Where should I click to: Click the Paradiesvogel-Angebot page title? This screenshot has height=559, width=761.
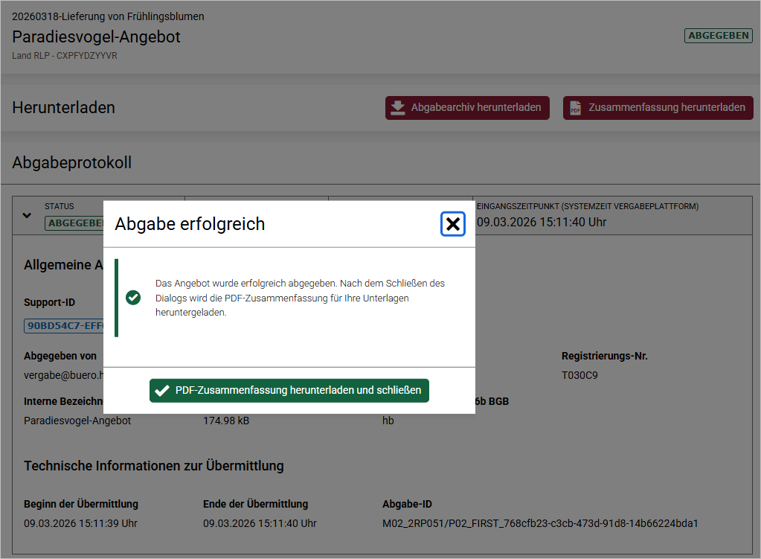coord(96,36)
